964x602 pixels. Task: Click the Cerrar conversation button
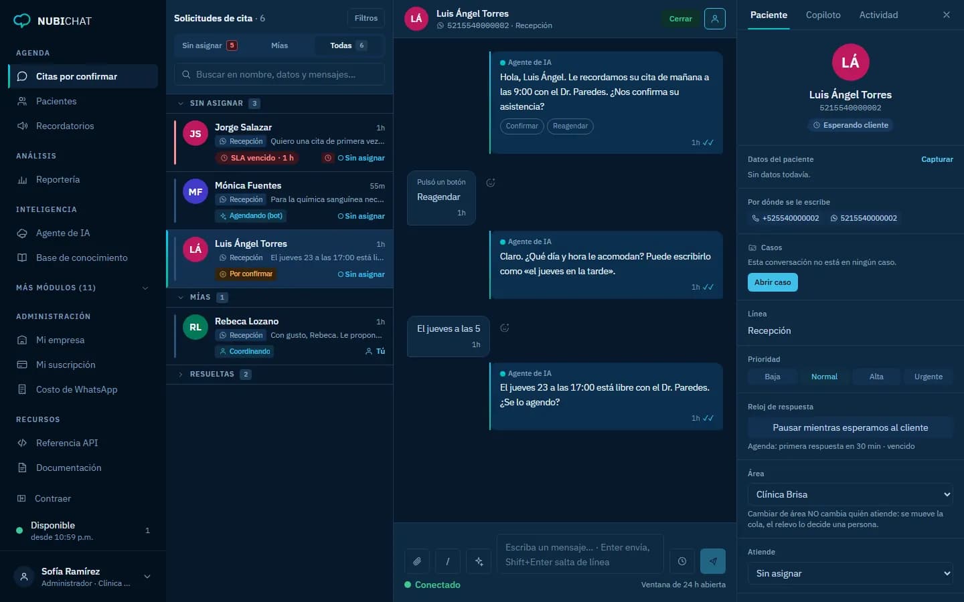tap(680, 19)
